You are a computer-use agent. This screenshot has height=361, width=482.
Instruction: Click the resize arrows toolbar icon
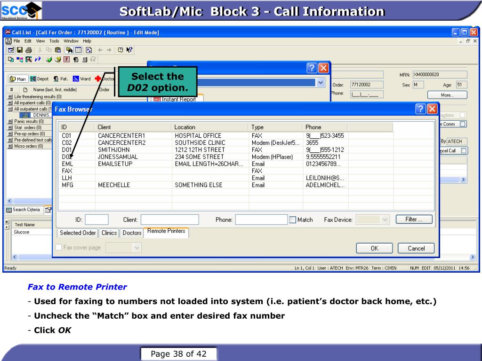point(89,50)
